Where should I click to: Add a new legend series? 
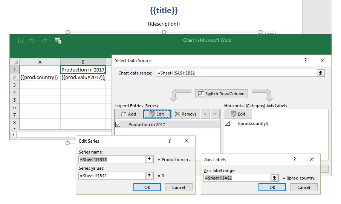(x=128, y=114)
